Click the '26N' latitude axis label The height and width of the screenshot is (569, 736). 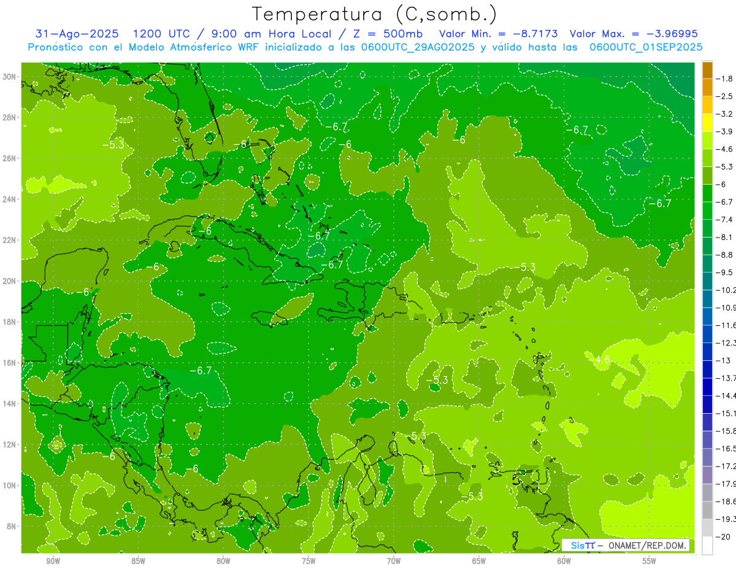click(9, 158)
